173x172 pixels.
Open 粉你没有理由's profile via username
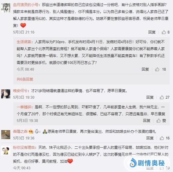pyautogui.click(x=24, y=148)
